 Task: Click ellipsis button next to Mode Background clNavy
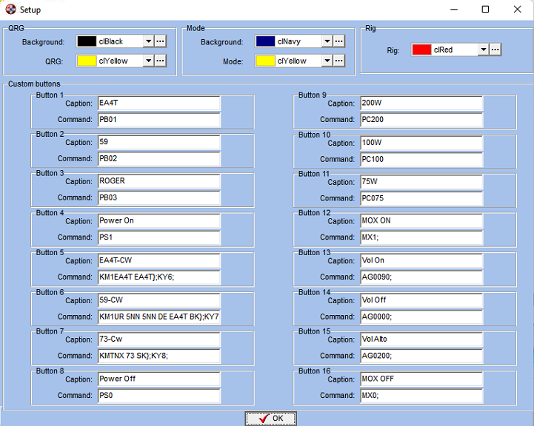click(338, 41)
